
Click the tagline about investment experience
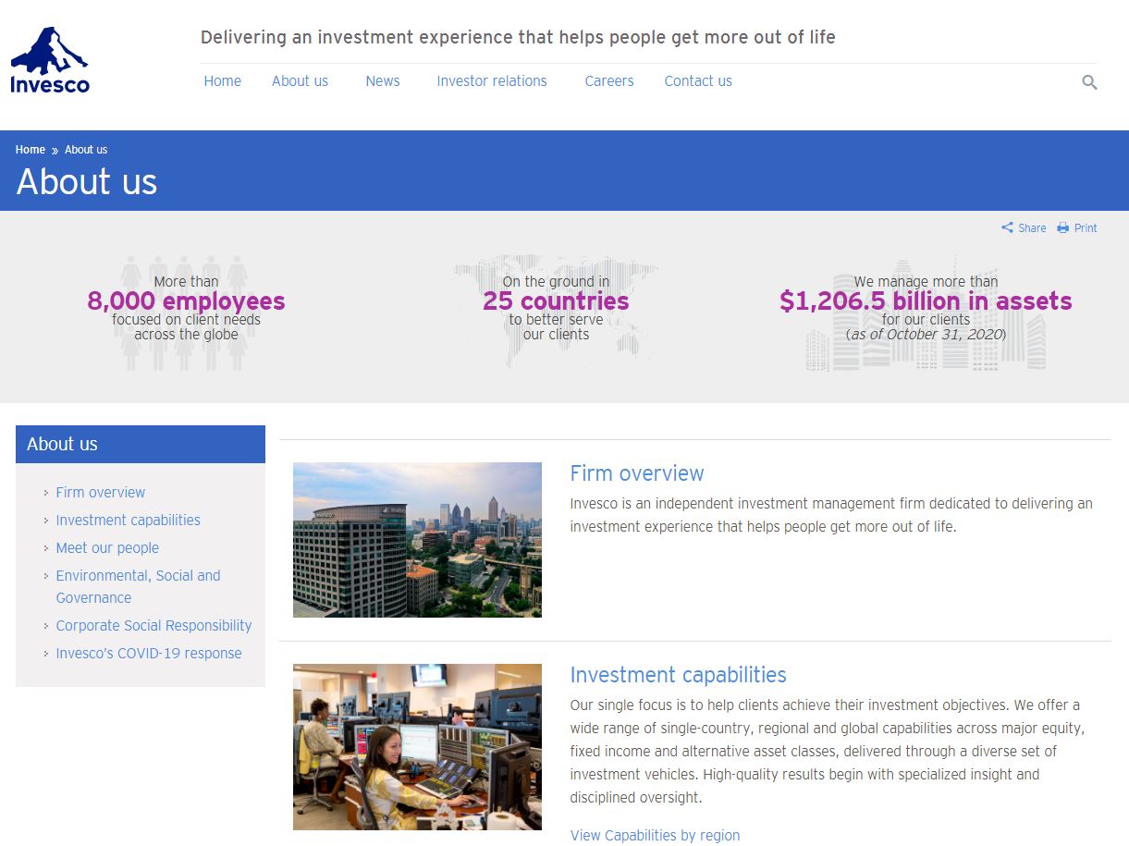coord(518,38)
